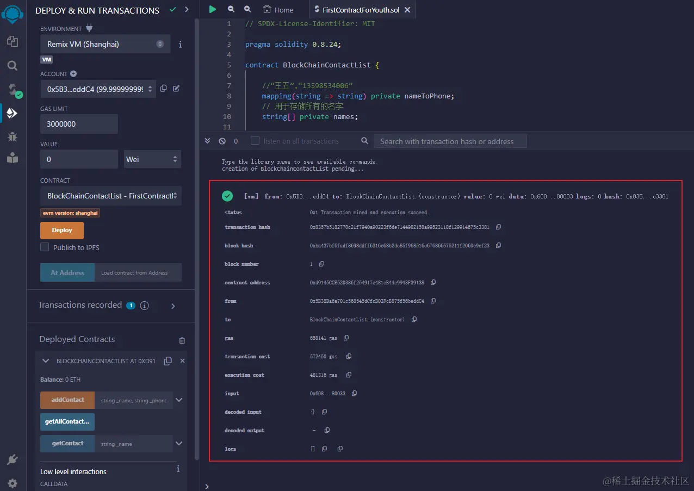Click the Remix logo at top left

(x=13, y=15)
